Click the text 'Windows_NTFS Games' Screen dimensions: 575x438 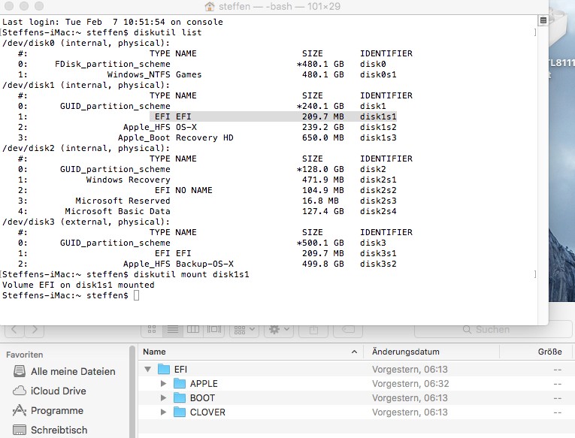pos(154,75)
